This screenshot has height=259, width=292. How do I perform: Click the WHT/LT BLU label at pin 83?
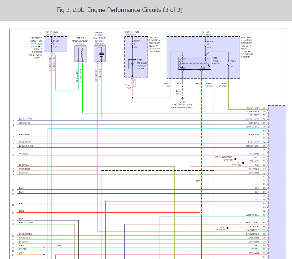point(252,215)
